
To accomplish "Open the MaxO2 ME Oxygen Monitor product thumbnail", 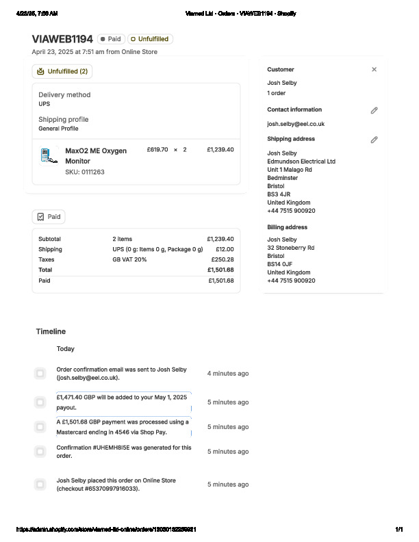I will 47,155.
